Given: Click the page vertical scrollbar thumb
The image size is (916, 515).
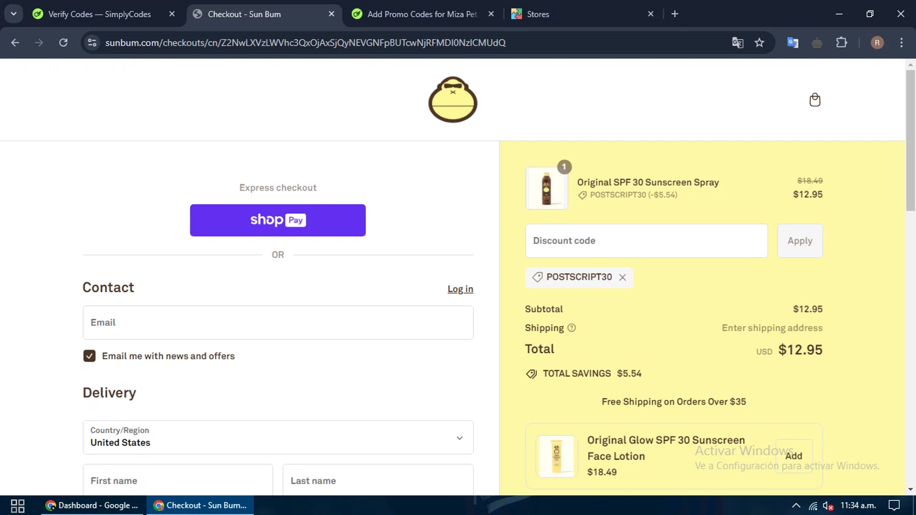Looking at the screenshot, I should 911,141.
